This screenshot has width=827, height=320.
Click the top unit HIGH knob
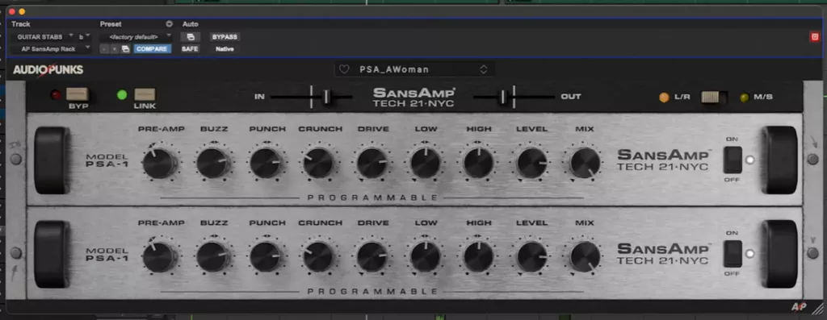[478, 163]
